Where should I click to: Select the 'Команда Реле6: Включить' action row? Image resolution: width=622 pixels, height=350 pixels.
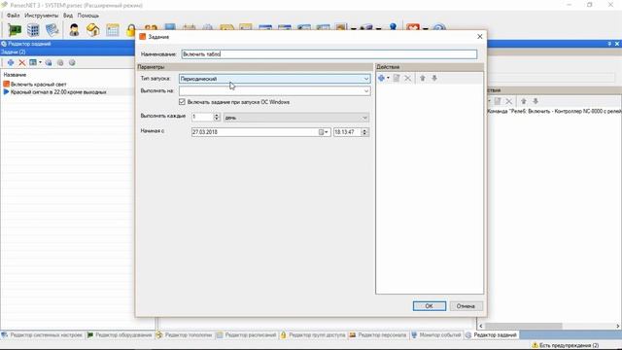point(554,112)
